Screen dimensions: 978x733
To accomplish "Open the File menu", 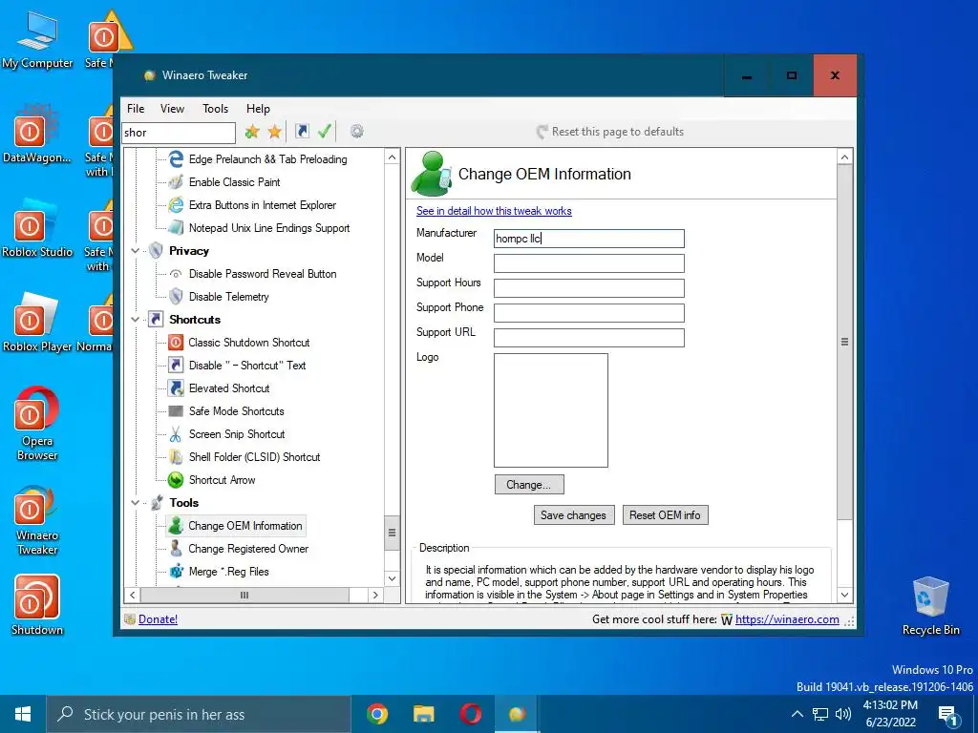I will (x=136, y=109).
